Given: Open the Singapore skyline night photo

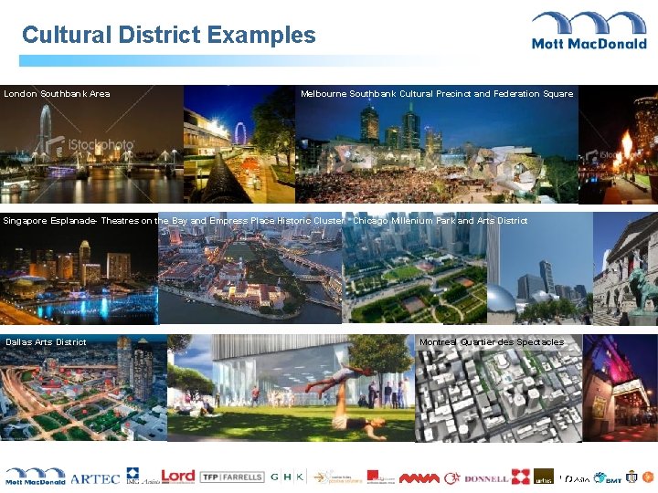Looking at the screenshot, I should 79,268.
